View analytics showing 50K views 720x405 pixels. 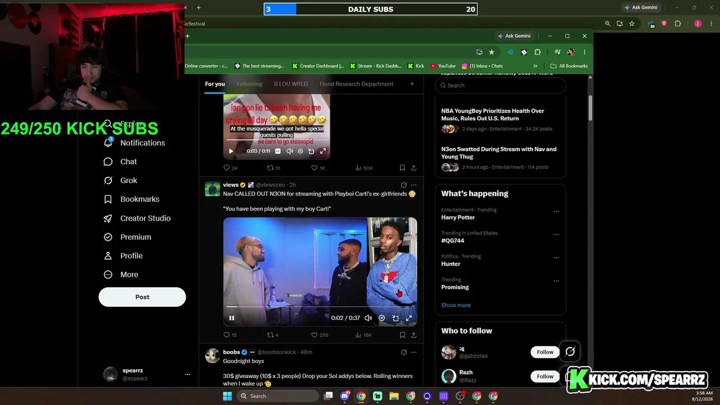click(364, 168)
